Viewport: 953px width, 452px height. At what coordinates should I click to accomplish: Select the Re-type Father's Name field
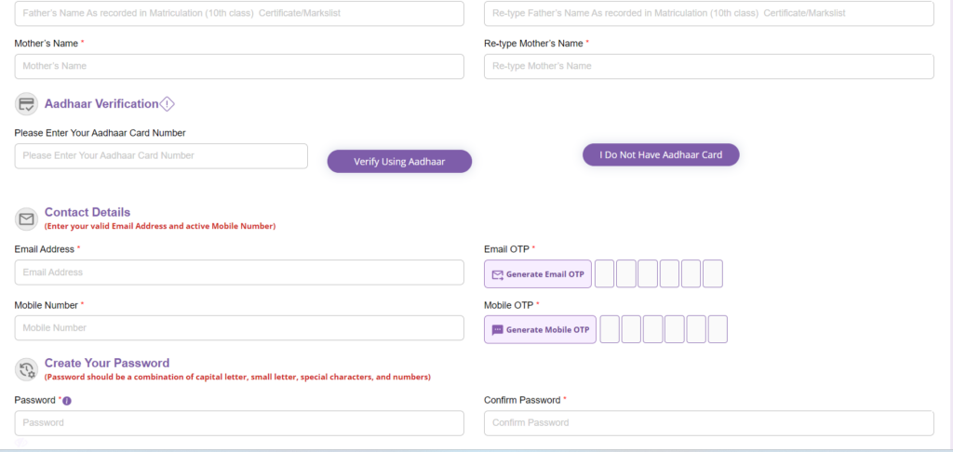pyautogui.click(x=708, y=14)
